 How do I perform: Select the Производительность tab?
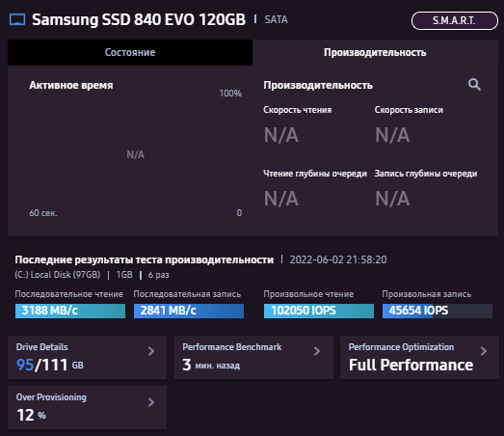tap(375, 52)
